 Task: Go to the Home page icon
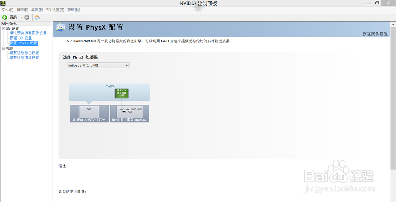37,17
